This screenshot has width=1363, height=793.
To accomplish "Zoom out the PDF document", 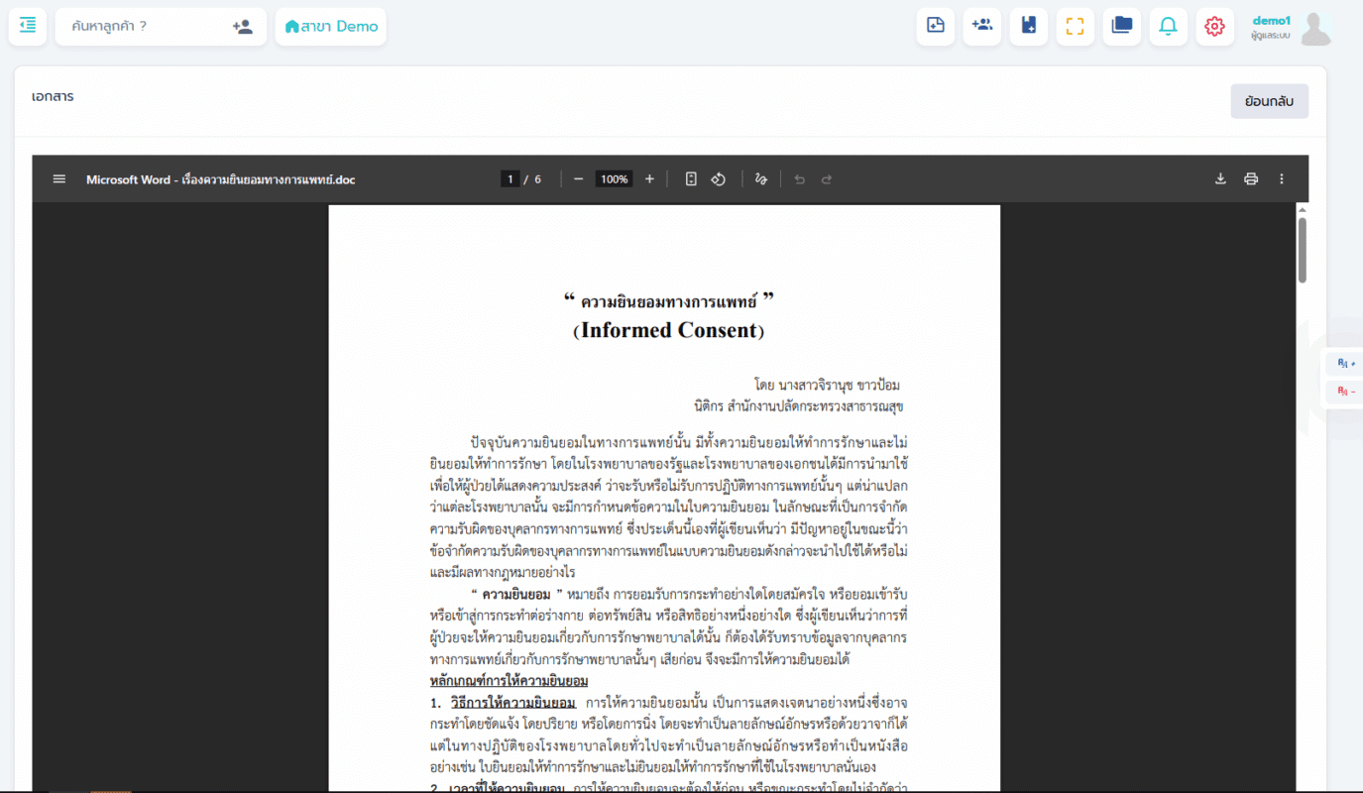I will [579, 179].
